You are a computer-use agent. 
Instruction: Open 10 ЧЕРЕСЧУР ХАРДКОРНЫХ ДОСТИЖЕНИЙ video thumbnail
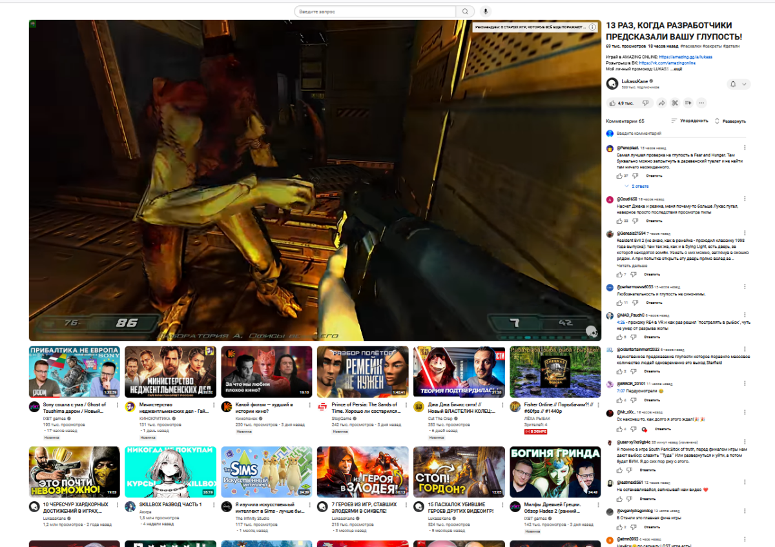74,472
